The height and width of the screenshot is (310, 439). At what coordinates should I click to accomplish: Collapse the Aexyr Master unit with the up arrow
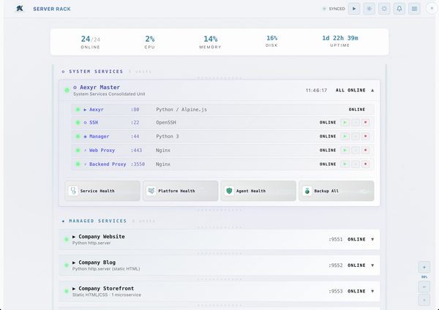372,91
